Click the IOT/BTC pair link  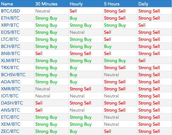coord(10,96)
